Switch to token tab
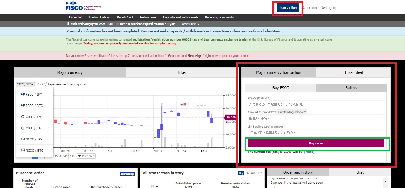This screenshot has height=188, width=405. click(182, 72)
